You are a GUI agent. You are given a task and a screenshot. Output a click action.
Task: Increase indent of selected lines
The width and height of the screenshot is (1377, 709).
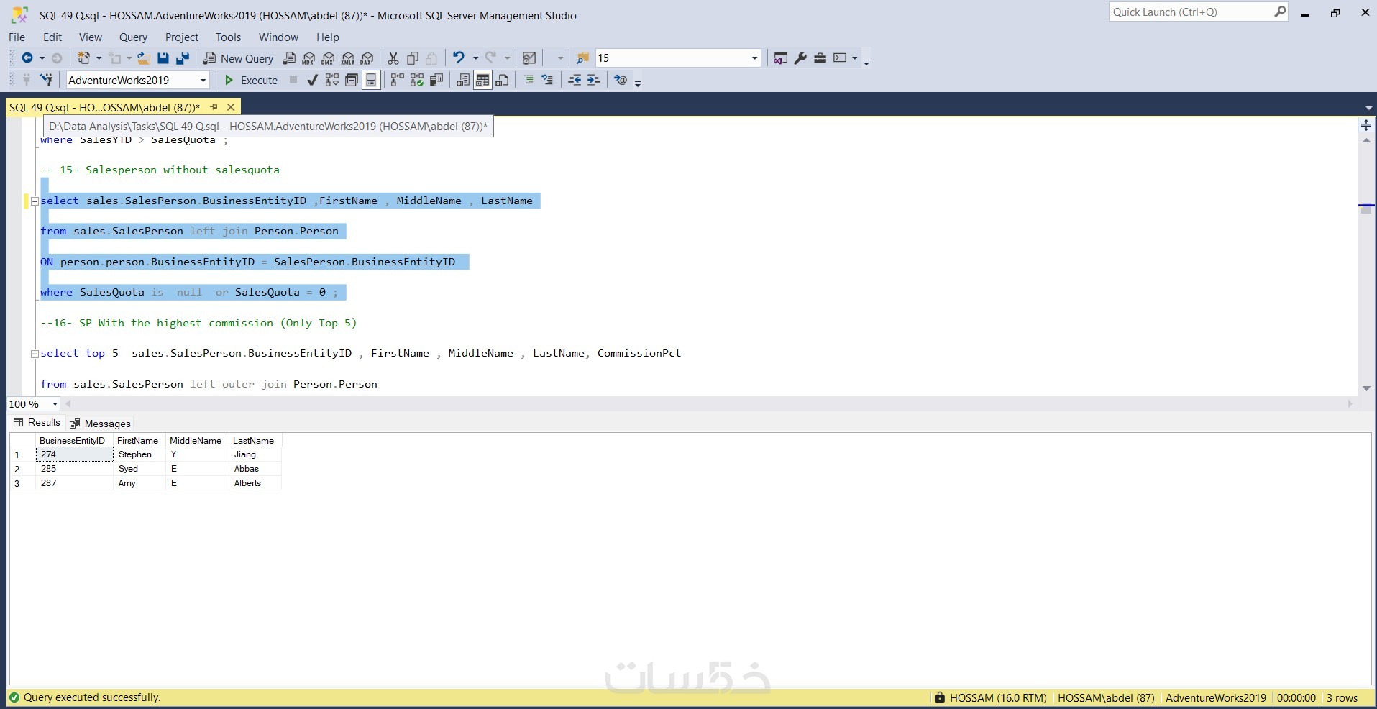coord(594,80)
